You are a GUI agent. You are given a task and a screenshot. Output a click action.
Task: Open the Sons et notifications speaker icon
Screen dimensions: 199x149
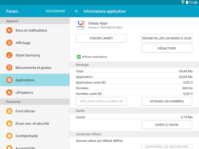pos(9,30)
